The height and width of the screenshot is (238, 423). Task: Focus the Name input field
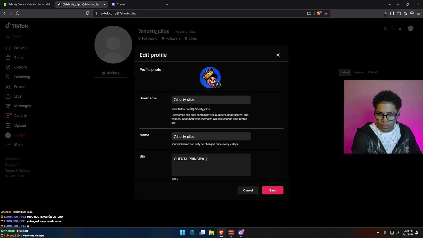[x=211, y=137]
